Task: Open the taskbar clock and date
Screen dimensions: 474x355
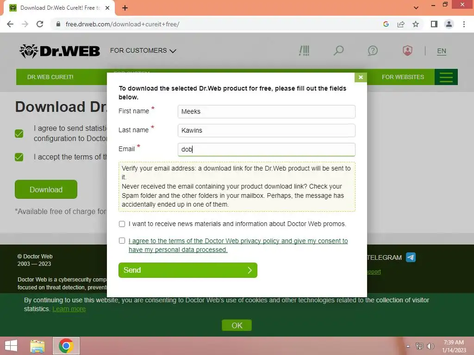Action: (454, 346)
